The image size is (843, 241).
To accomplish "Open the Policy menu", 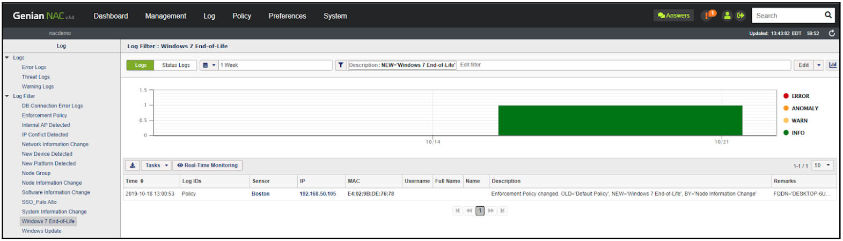I will (241, 16).
